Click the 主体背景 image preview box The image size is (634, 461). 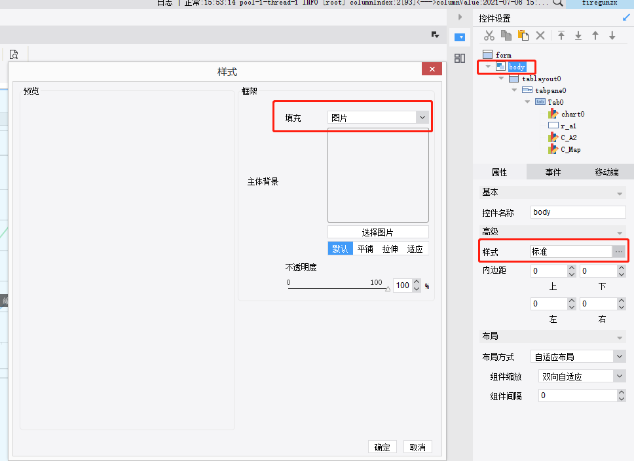point(378,175)
